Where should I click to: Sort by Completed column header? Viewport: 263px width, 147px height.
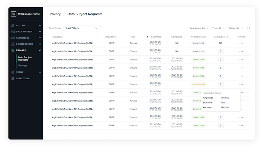(177, 37)
